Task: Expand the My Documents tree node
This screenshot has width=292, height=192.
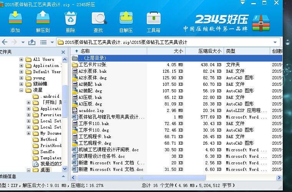Action: point(28,133)
